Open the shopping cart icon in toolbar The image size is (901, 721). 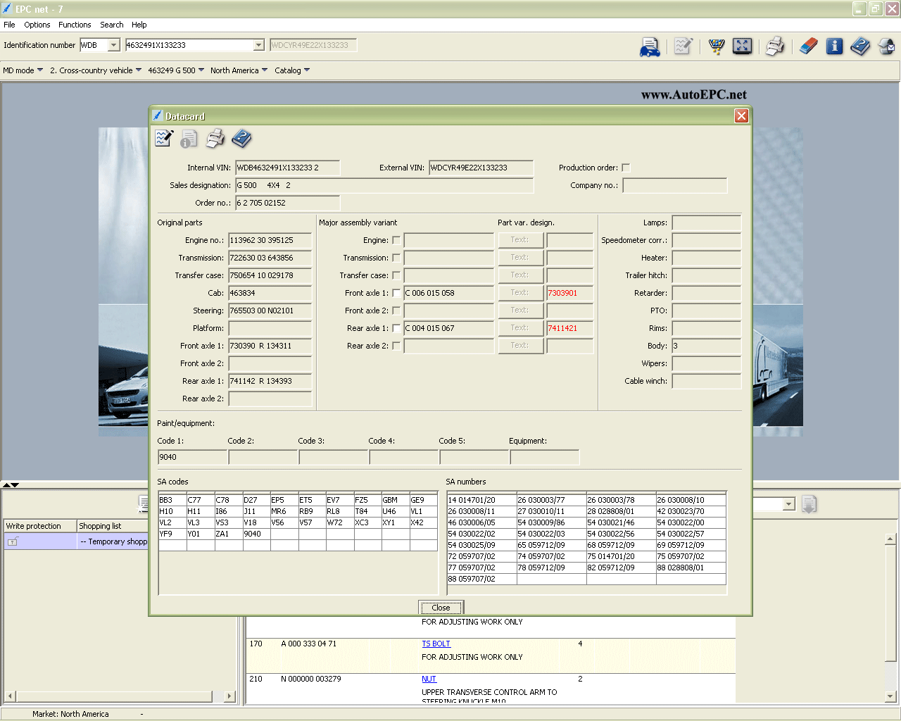click(x=717, y=46)
